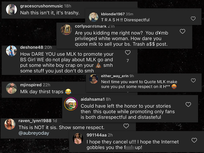The height and width of the screenshot is (153, 204).
Task: Open 991144aa's profile avatar
Action: click(x=78, y=138)
